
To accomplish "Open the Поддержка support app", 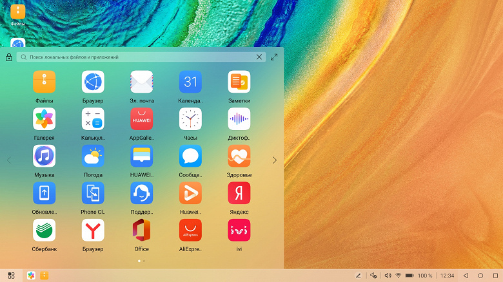I will [x=142, y=193].
